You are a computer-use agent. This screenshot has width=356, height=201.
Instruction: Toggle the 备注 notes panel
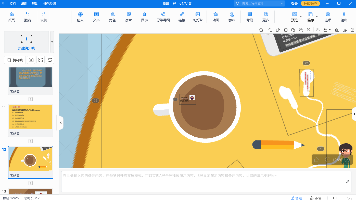pos(297,198)
